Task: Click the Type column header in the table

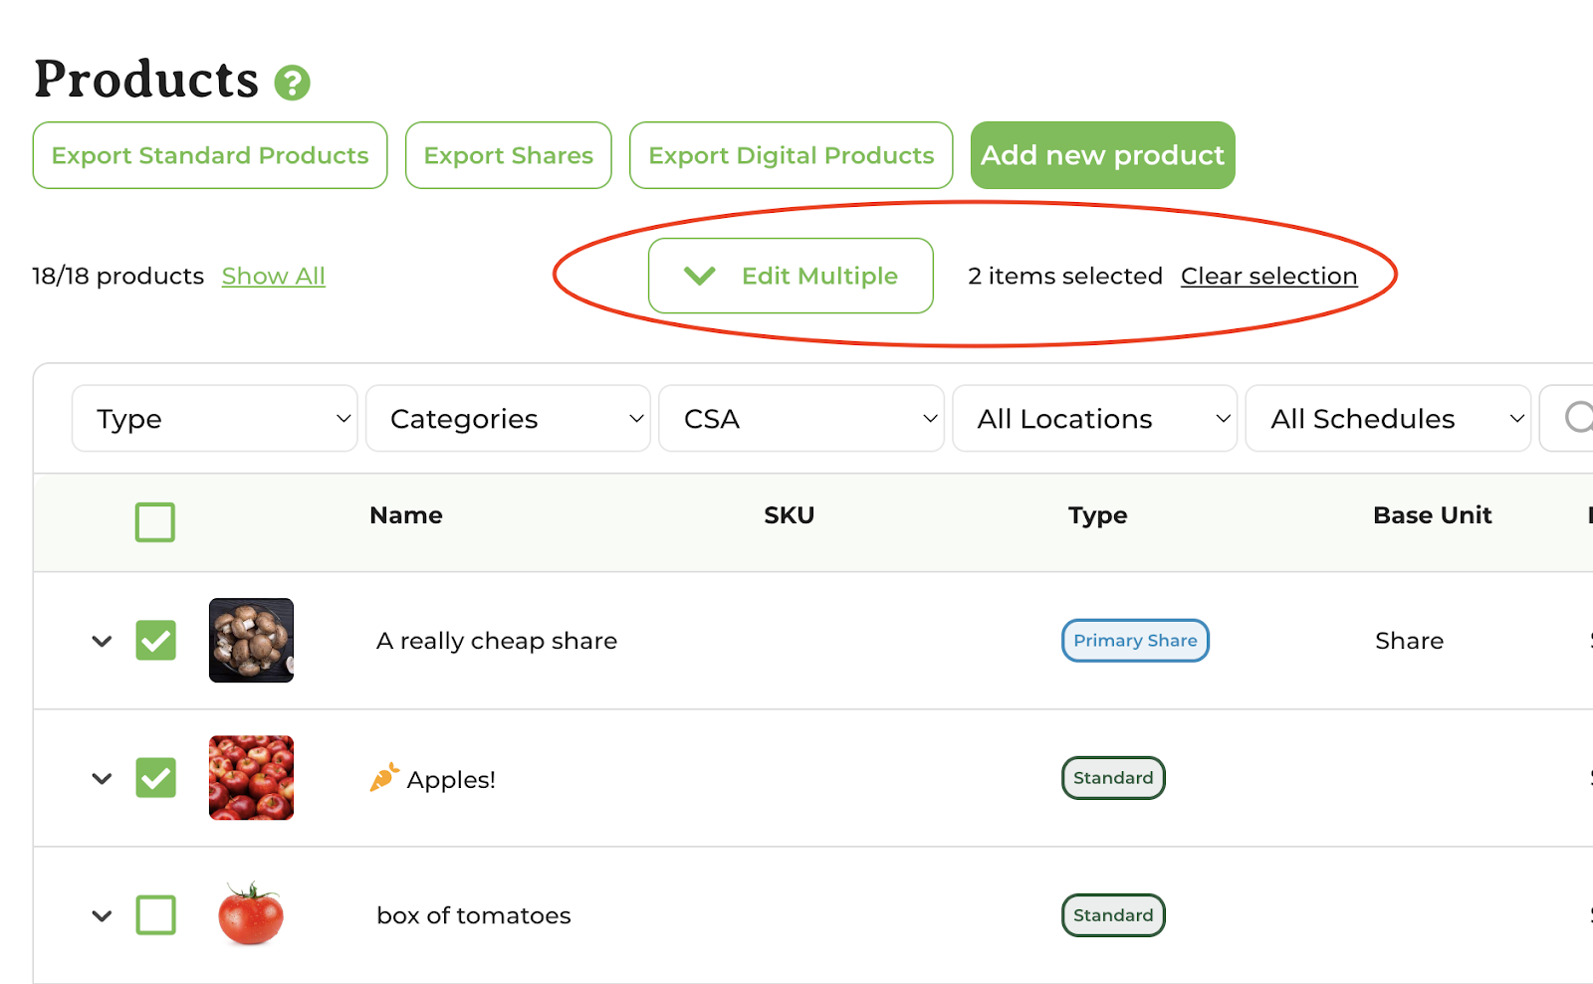Action: [x=1098, y=515]
